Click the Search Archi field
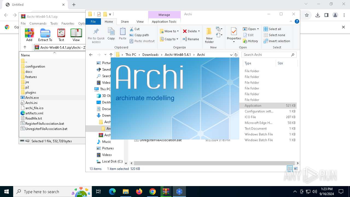 click(269, 55)
